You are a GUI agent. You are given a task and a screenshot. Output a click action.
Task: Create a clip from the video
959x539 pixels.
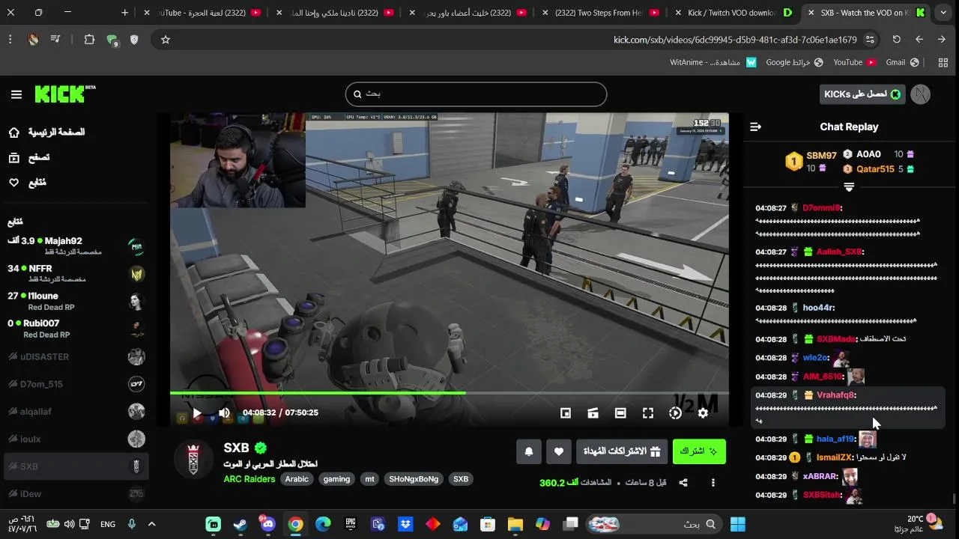[x=593, y=412]
